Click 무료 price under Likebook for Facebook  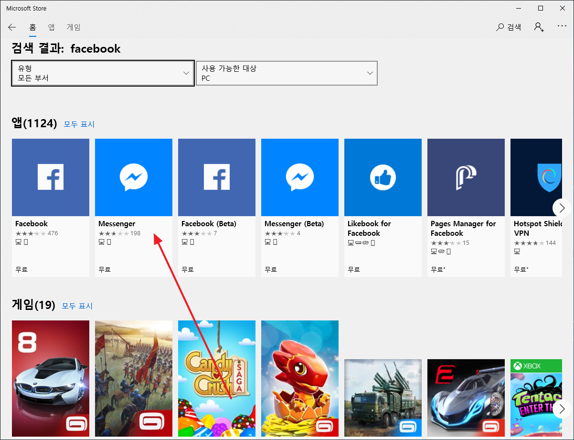point(354,270)
